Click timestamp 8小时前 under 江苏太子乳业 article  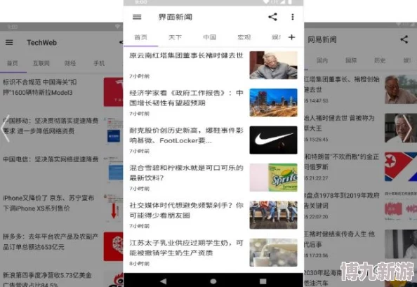coord(140,264)
